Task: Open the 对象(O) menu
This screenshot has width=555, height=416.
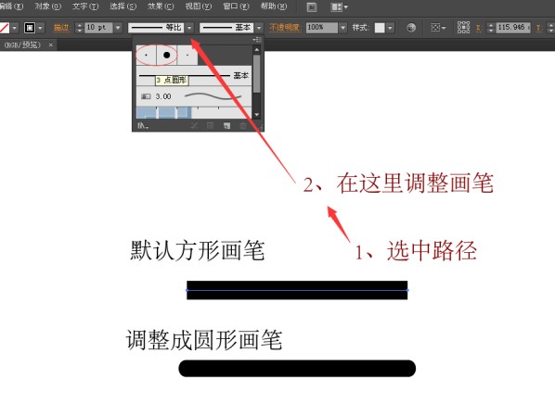Action: coord(48,6)
